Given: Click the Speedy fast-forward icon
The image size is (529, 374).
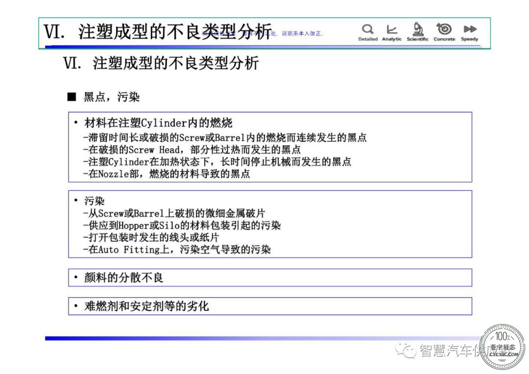Looking at the screenshot, I should [470, 29].
